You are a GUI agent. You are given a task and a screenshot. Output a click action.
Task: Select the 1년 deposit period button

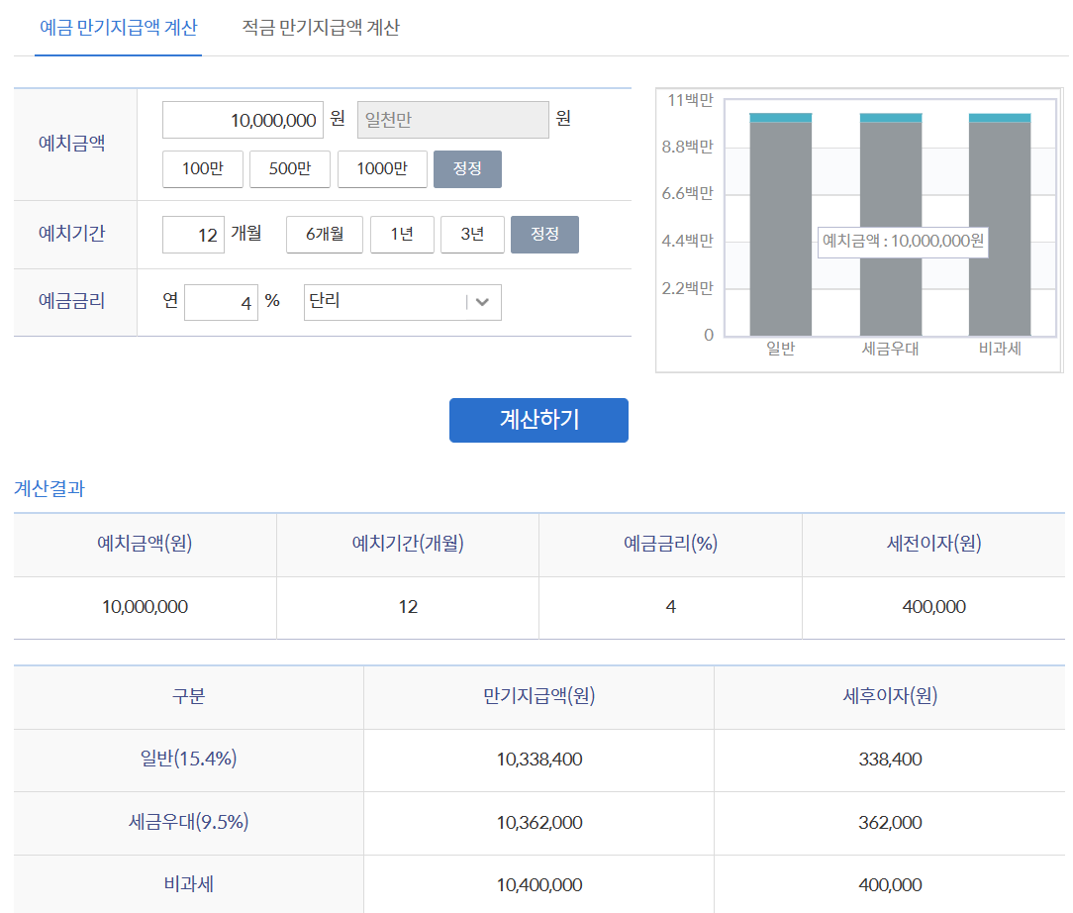tap(402, 234)
